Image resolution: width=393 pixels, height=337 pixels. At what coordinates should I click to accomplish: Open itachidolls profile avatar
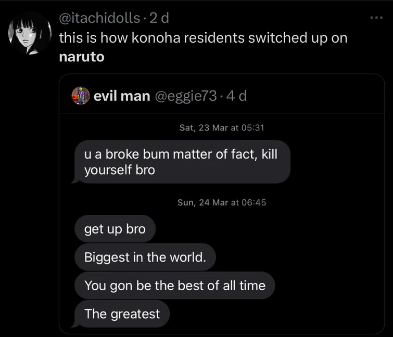[30, 33]
